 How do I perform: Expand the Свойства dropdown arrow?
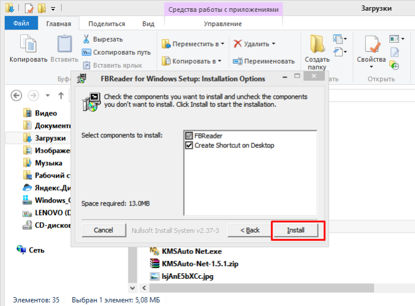coord(371,67)
